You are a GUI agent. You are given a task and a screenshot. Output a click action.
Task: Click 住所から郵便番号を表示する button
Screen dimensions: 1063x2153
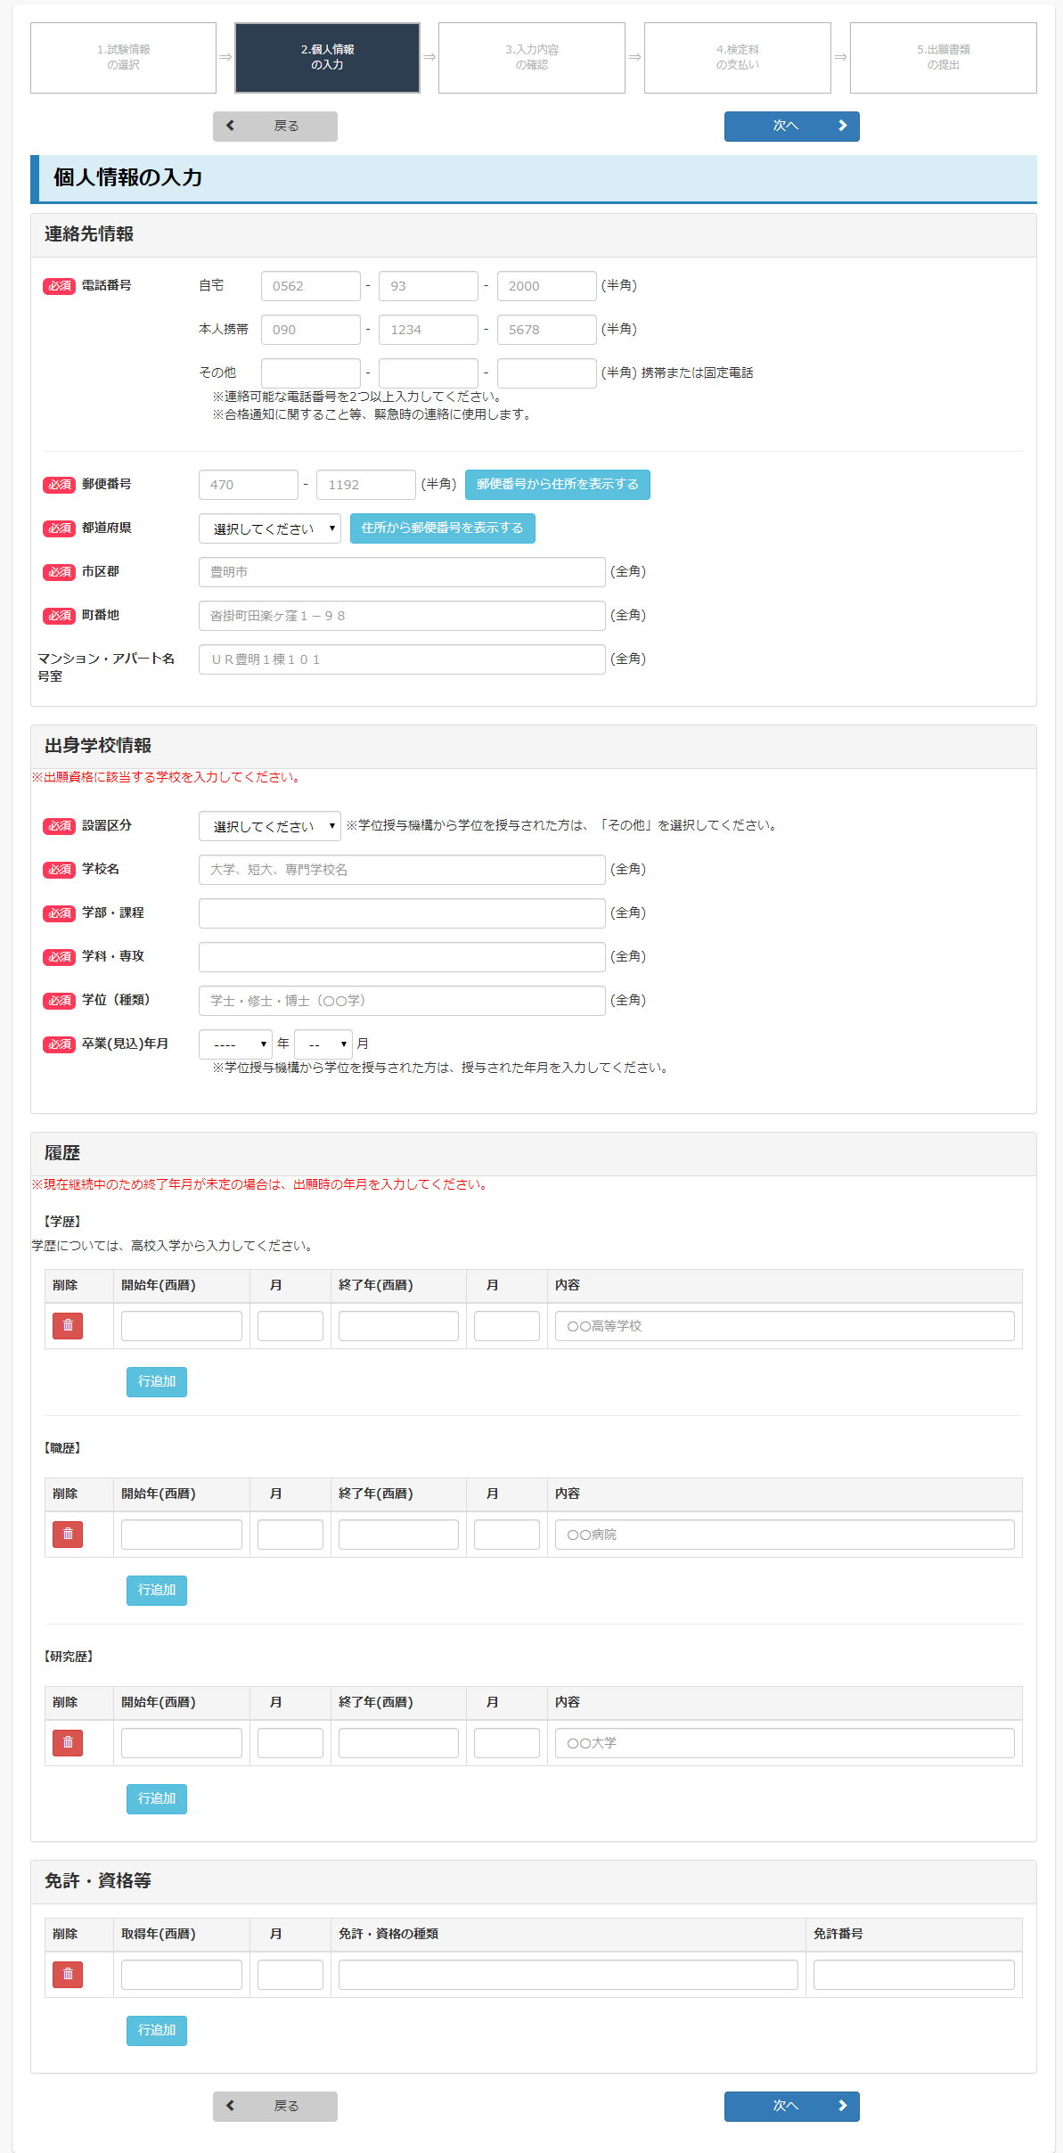(x=442, y=528)
